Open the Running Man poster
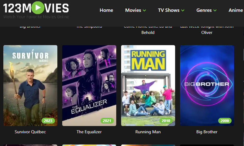This screenshot has height=146, width=244. (148, 86)
